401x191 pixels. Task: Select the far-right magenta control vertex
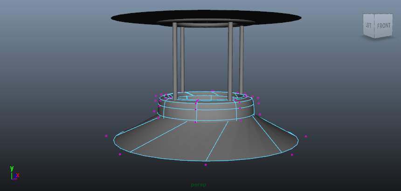306,136
